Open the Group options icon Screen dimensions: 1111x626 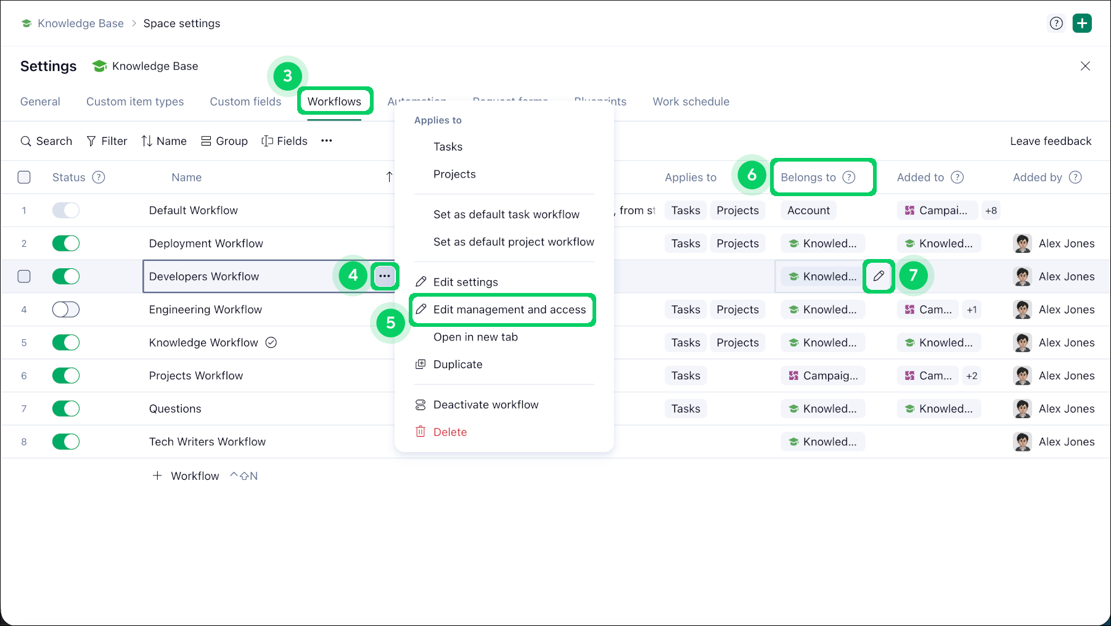pos(207,141)
